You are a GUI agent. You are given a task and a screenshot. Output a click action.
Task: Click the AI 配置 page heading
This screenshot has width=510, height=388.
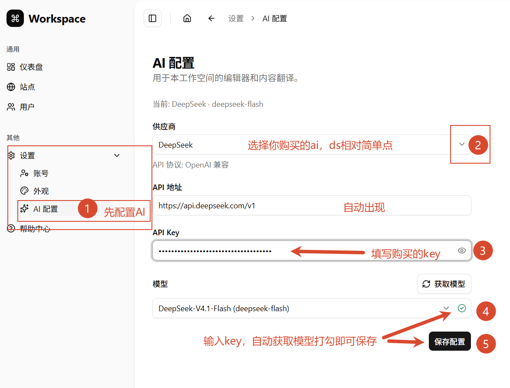[x=173, y=63]
